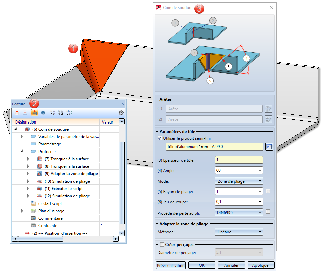Expand the '(9) Adapter la zone de pliage' node
Viewport: 324px width, 272px height.
[x=28, y=174]
